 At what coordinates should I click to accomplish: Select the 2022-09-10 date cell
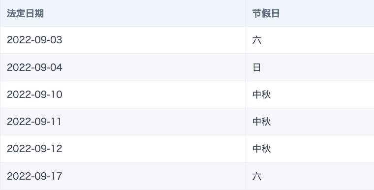coord(34,95)
